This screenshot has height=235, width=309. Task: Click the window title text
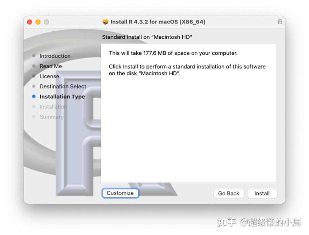(158, 22)
